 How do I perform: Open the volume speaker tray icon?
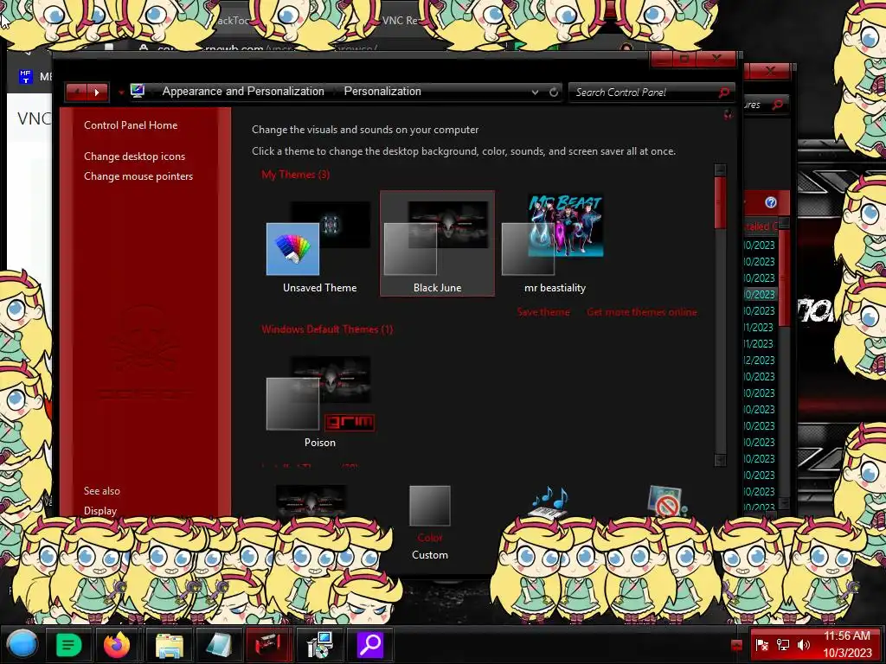(803, 645)
